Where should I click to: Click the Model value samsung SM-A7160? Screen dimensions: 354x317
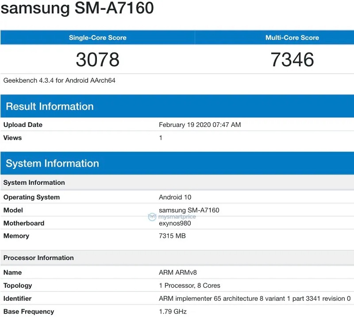pyautogui.click(x=189, y=210)
